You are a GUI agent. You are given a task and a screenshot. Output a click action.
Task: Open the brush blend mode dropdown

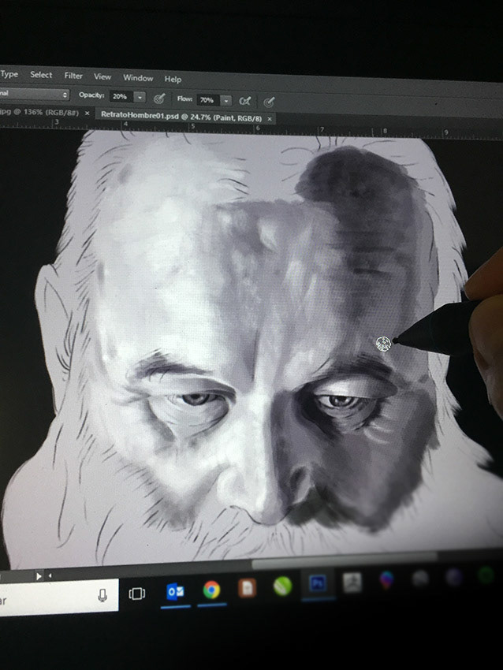click(34, 94)
